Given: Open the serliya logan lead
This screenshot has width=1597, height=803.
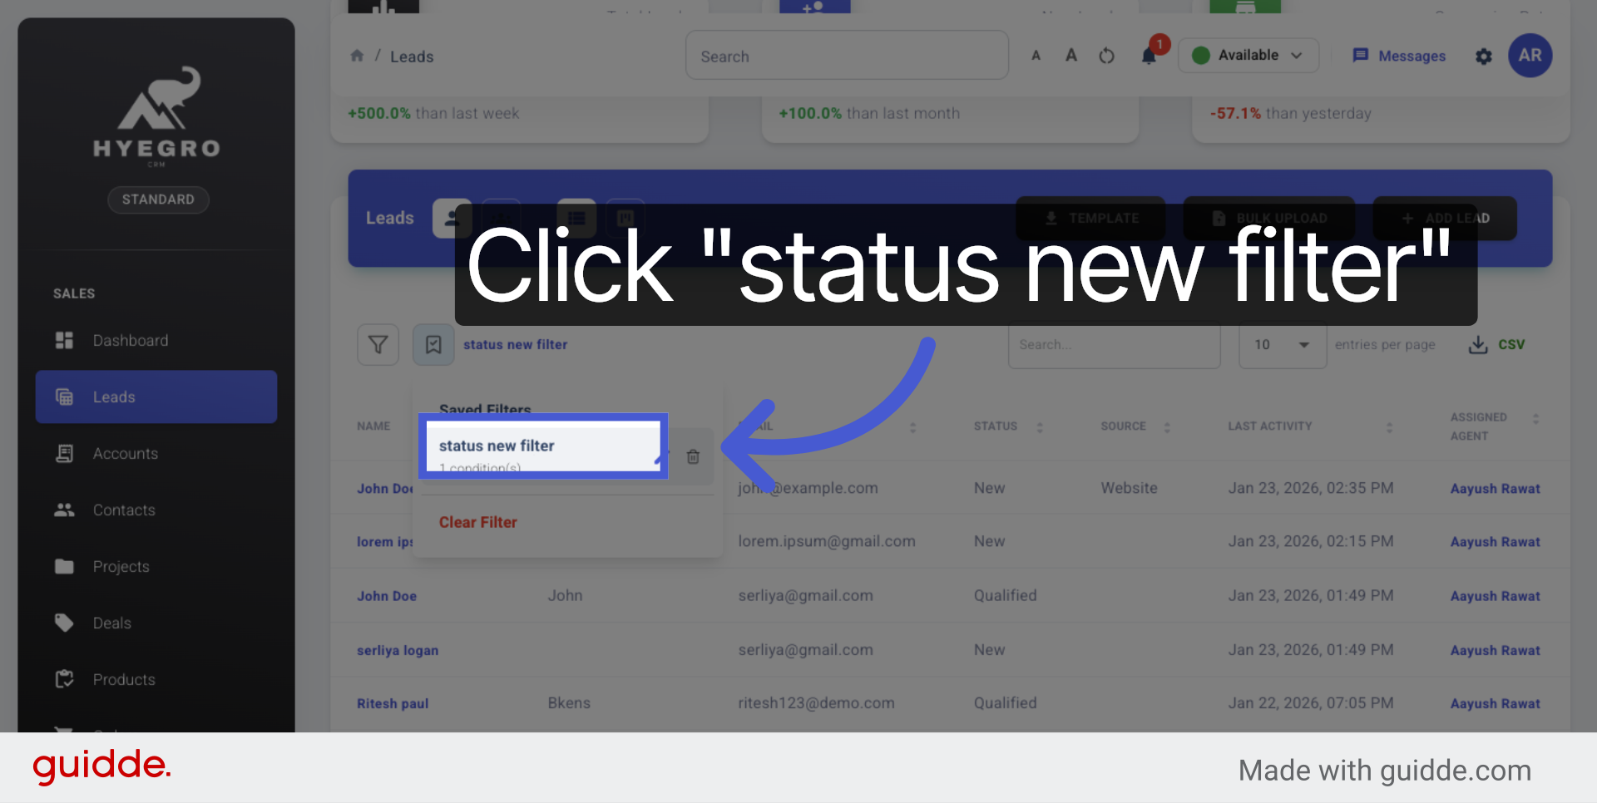Looking at the screenshot, I should tap(398, 650).
